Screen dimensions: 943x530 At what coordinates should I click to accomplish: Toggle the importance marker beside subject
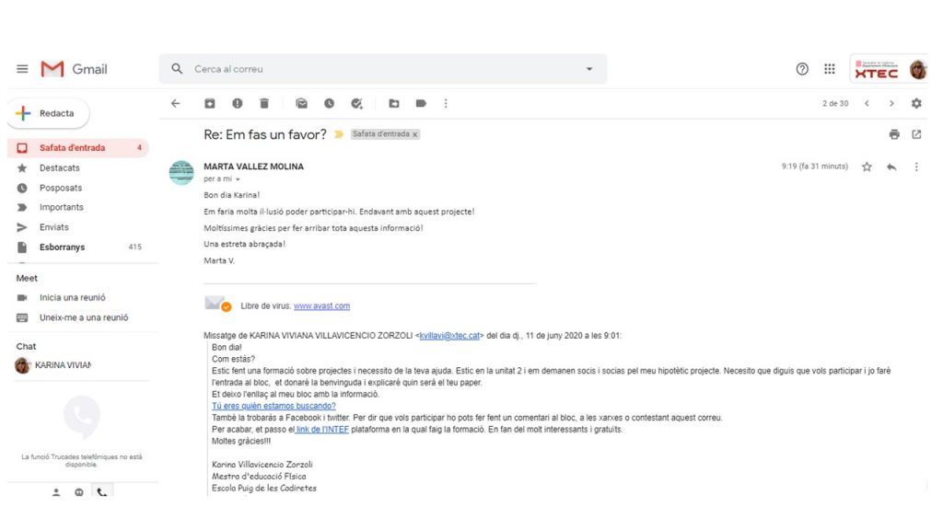(339, 134)
